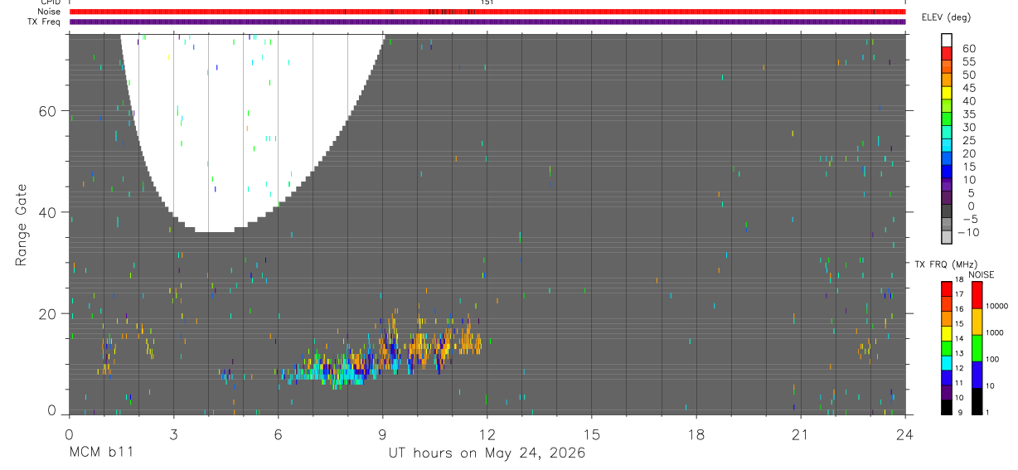Click x-axis tick label '24'
The height and width of the screenshot is (470, 1018).
coord(904,434)
